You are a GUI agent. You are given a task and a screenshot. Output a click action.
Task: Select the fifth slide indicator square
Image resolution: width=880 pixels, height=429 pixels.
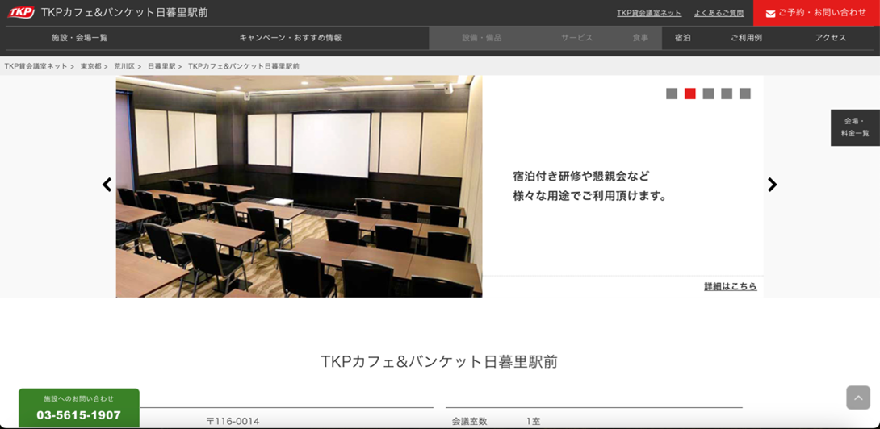click(744, 94)
